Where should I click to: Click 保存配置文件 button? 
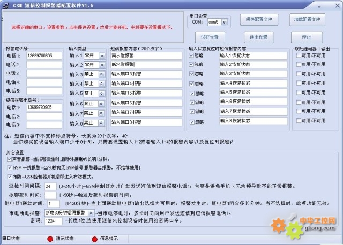click(x=258, y=19)
